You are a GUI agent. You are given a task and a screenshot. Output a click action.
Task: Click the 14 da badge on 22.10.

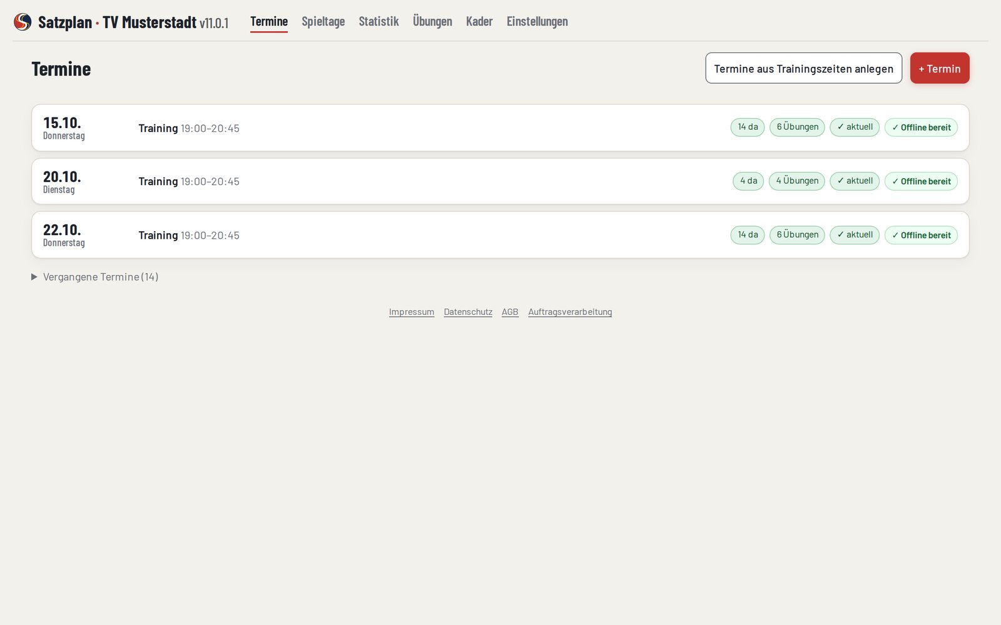748,235
